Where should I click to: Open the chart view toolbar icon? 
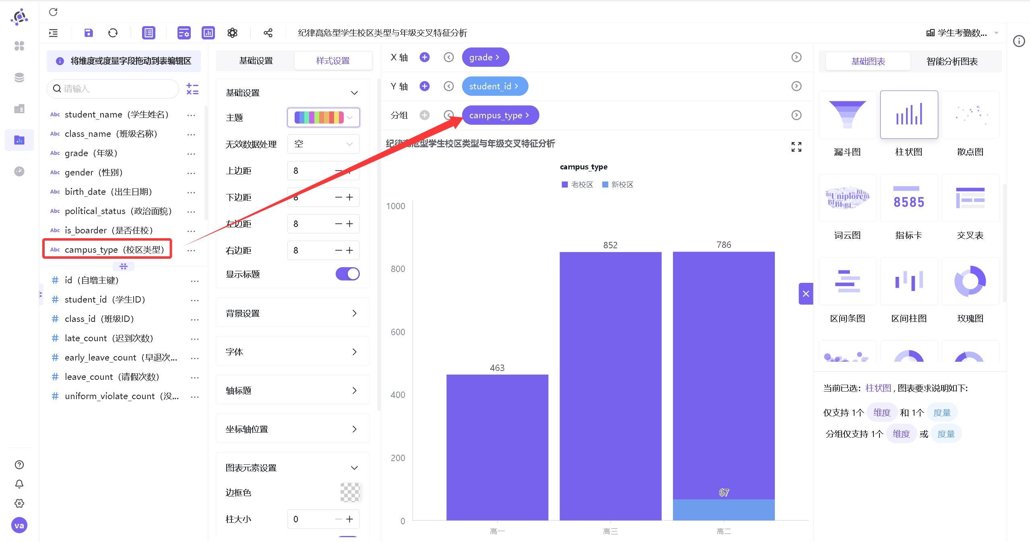pyautogui.click(x=208, y=33)
